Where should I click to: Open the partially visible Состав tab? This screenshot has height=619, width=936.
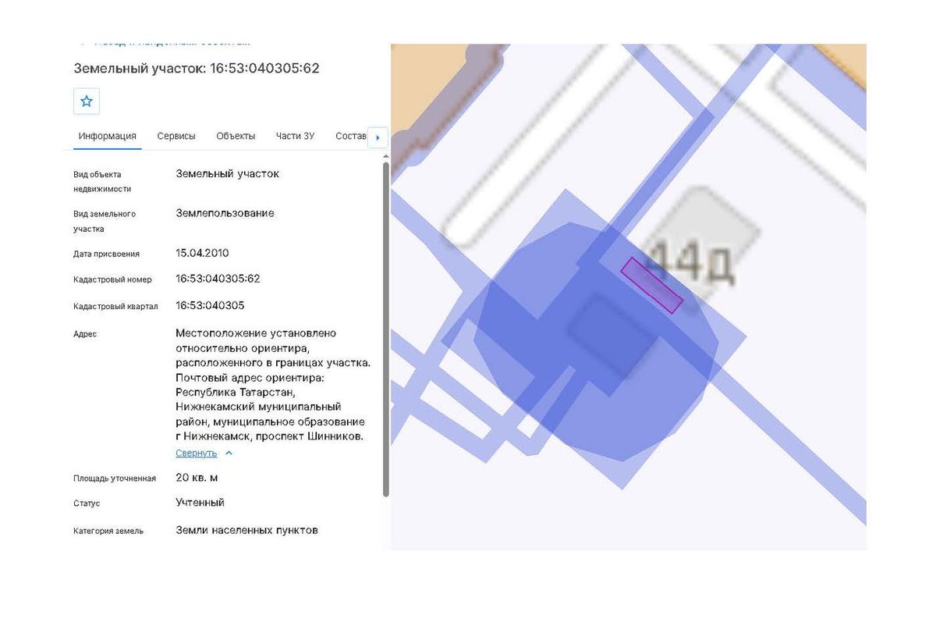350,136
